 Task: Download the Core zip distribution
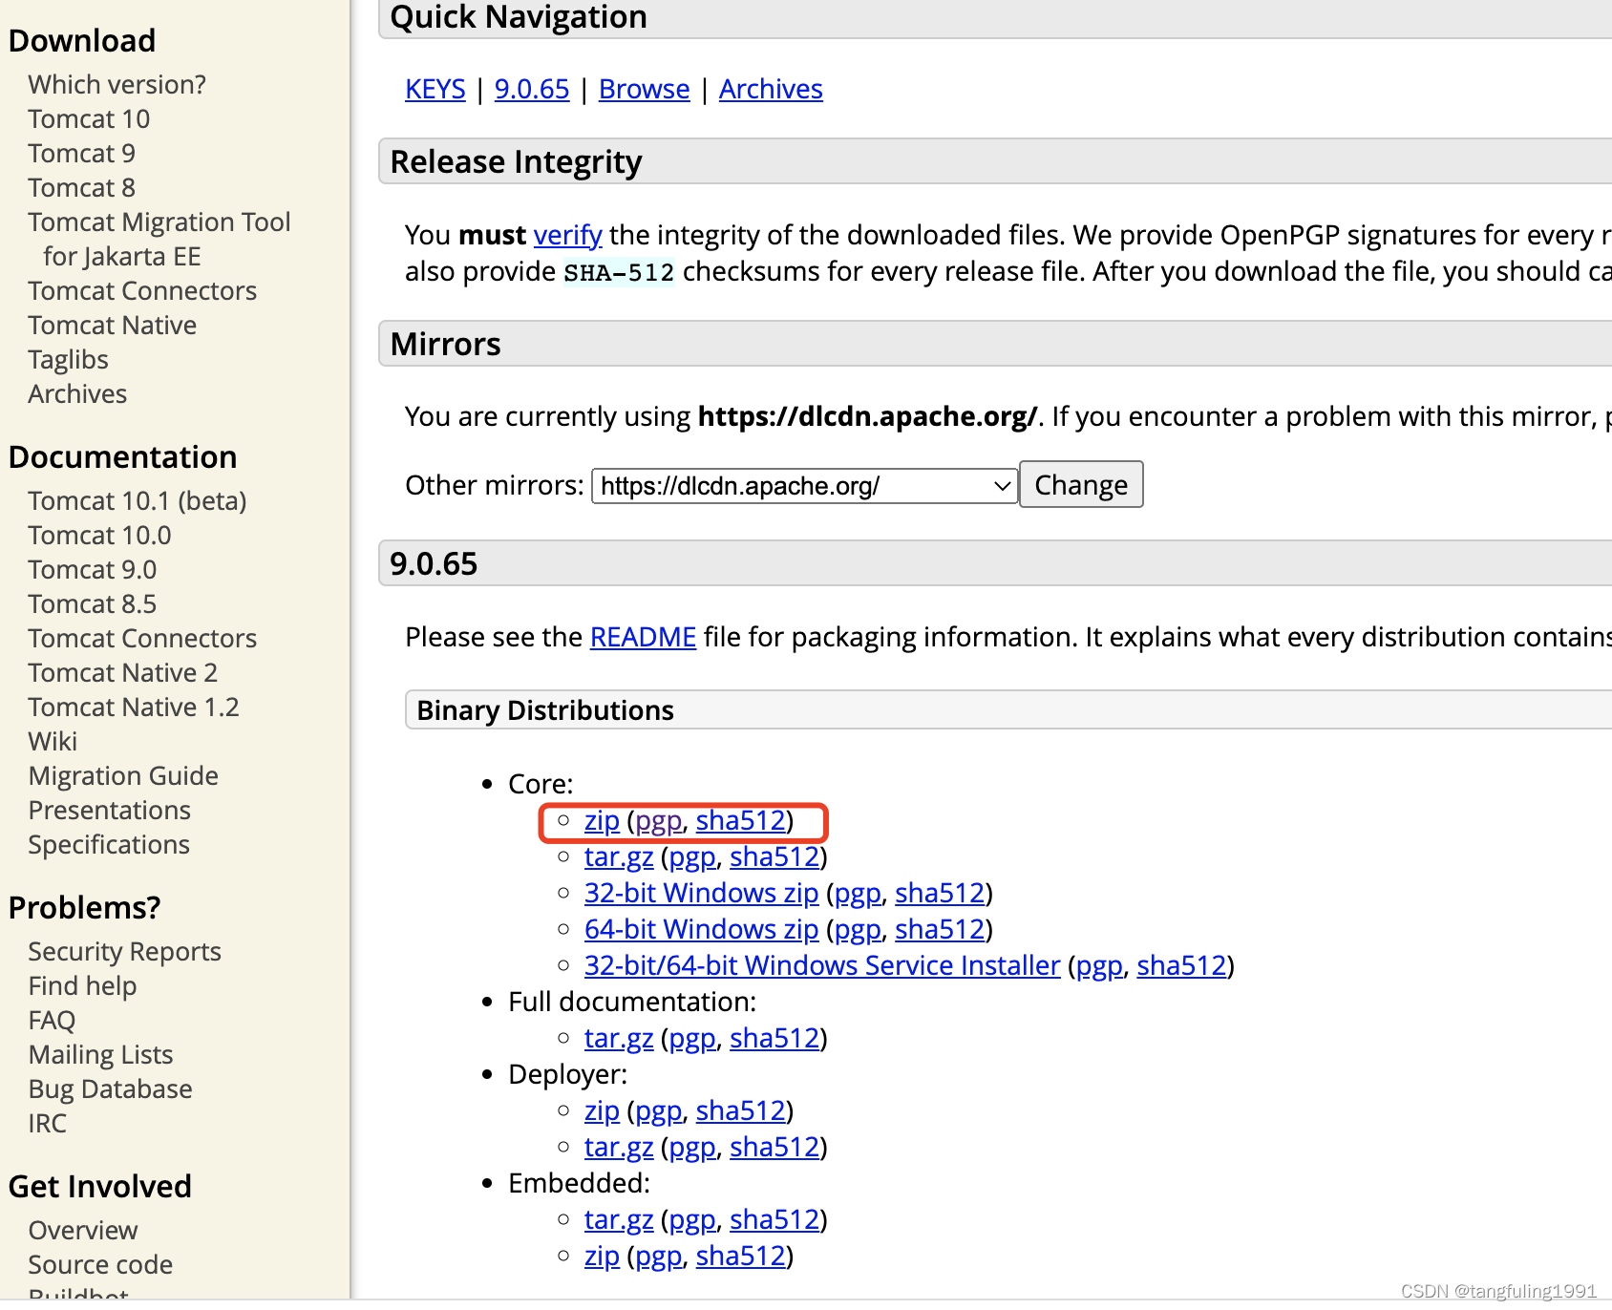tap(602, 821)
